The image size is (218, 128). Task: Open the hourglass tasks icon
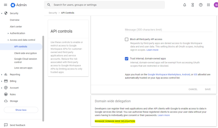(x=193, y=5)
